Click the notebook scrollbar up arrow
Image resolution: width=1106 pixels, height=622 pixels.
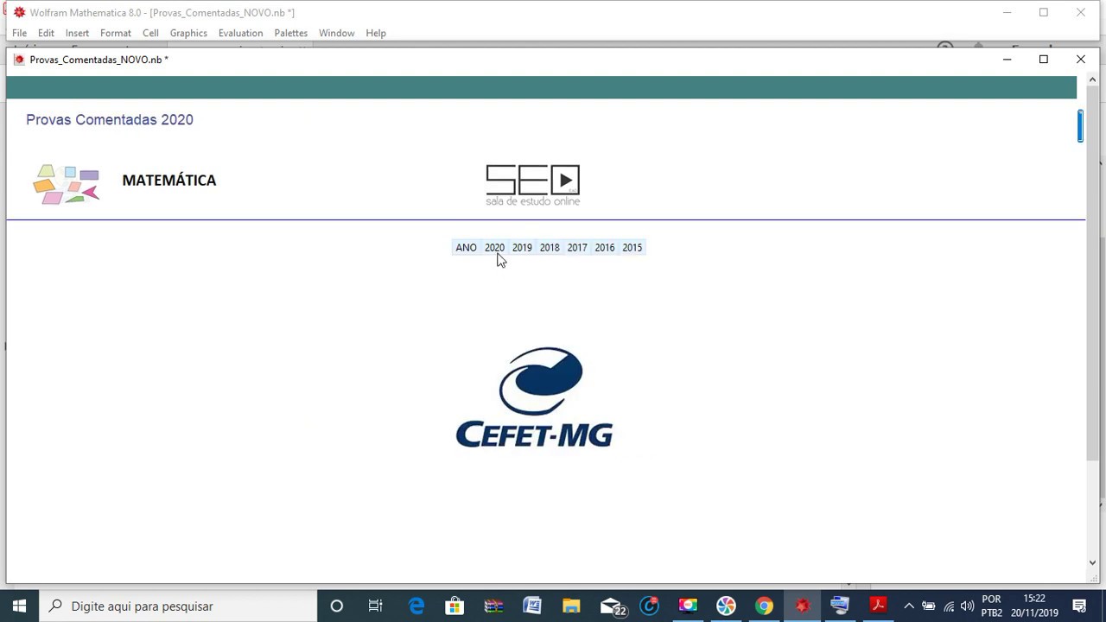tap(1092, 80)
